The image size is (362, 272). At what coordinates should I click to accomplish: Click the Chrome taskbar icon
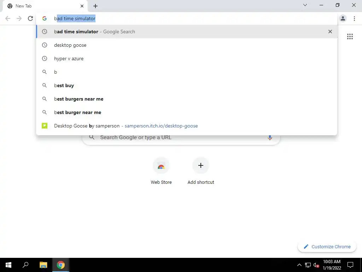click(61, 265)
